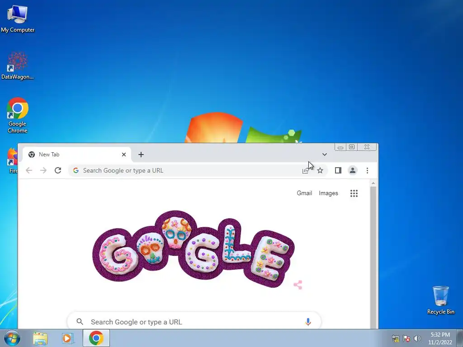This screenshot has height=347, width=463.
Task: Open Windows Explorer from taskbar
Action: point(40,338)
